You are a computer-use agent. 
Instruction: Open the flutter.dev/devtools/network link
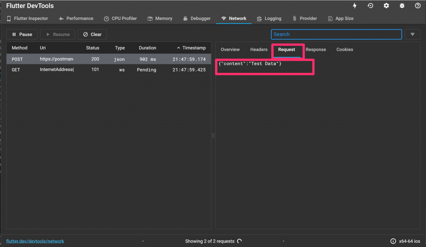(35, 241)
